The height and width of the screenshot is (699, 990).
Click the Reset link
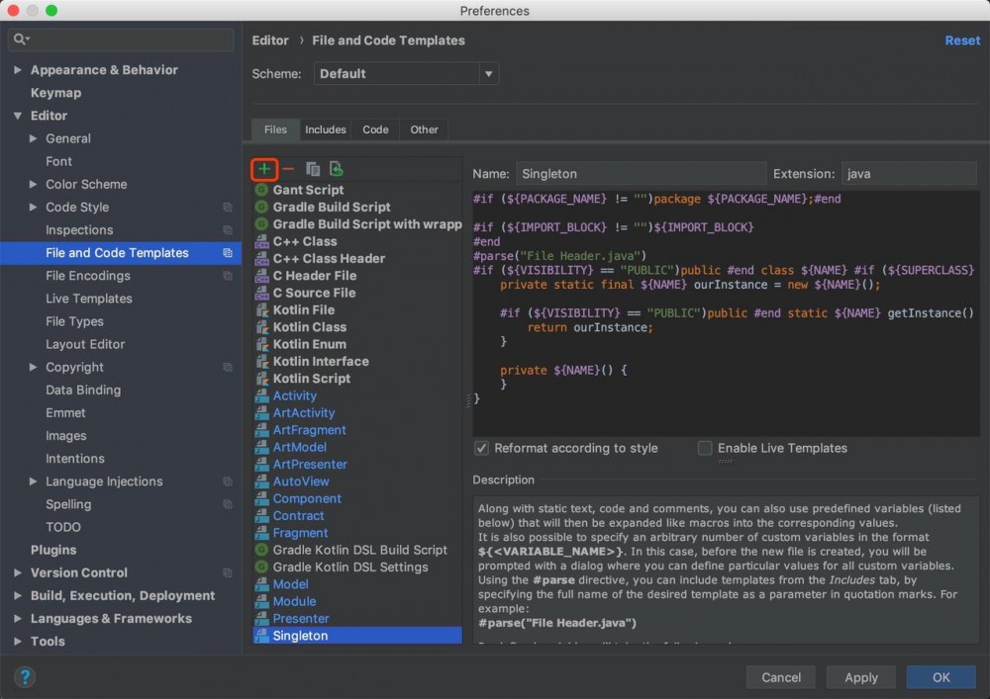962,41
